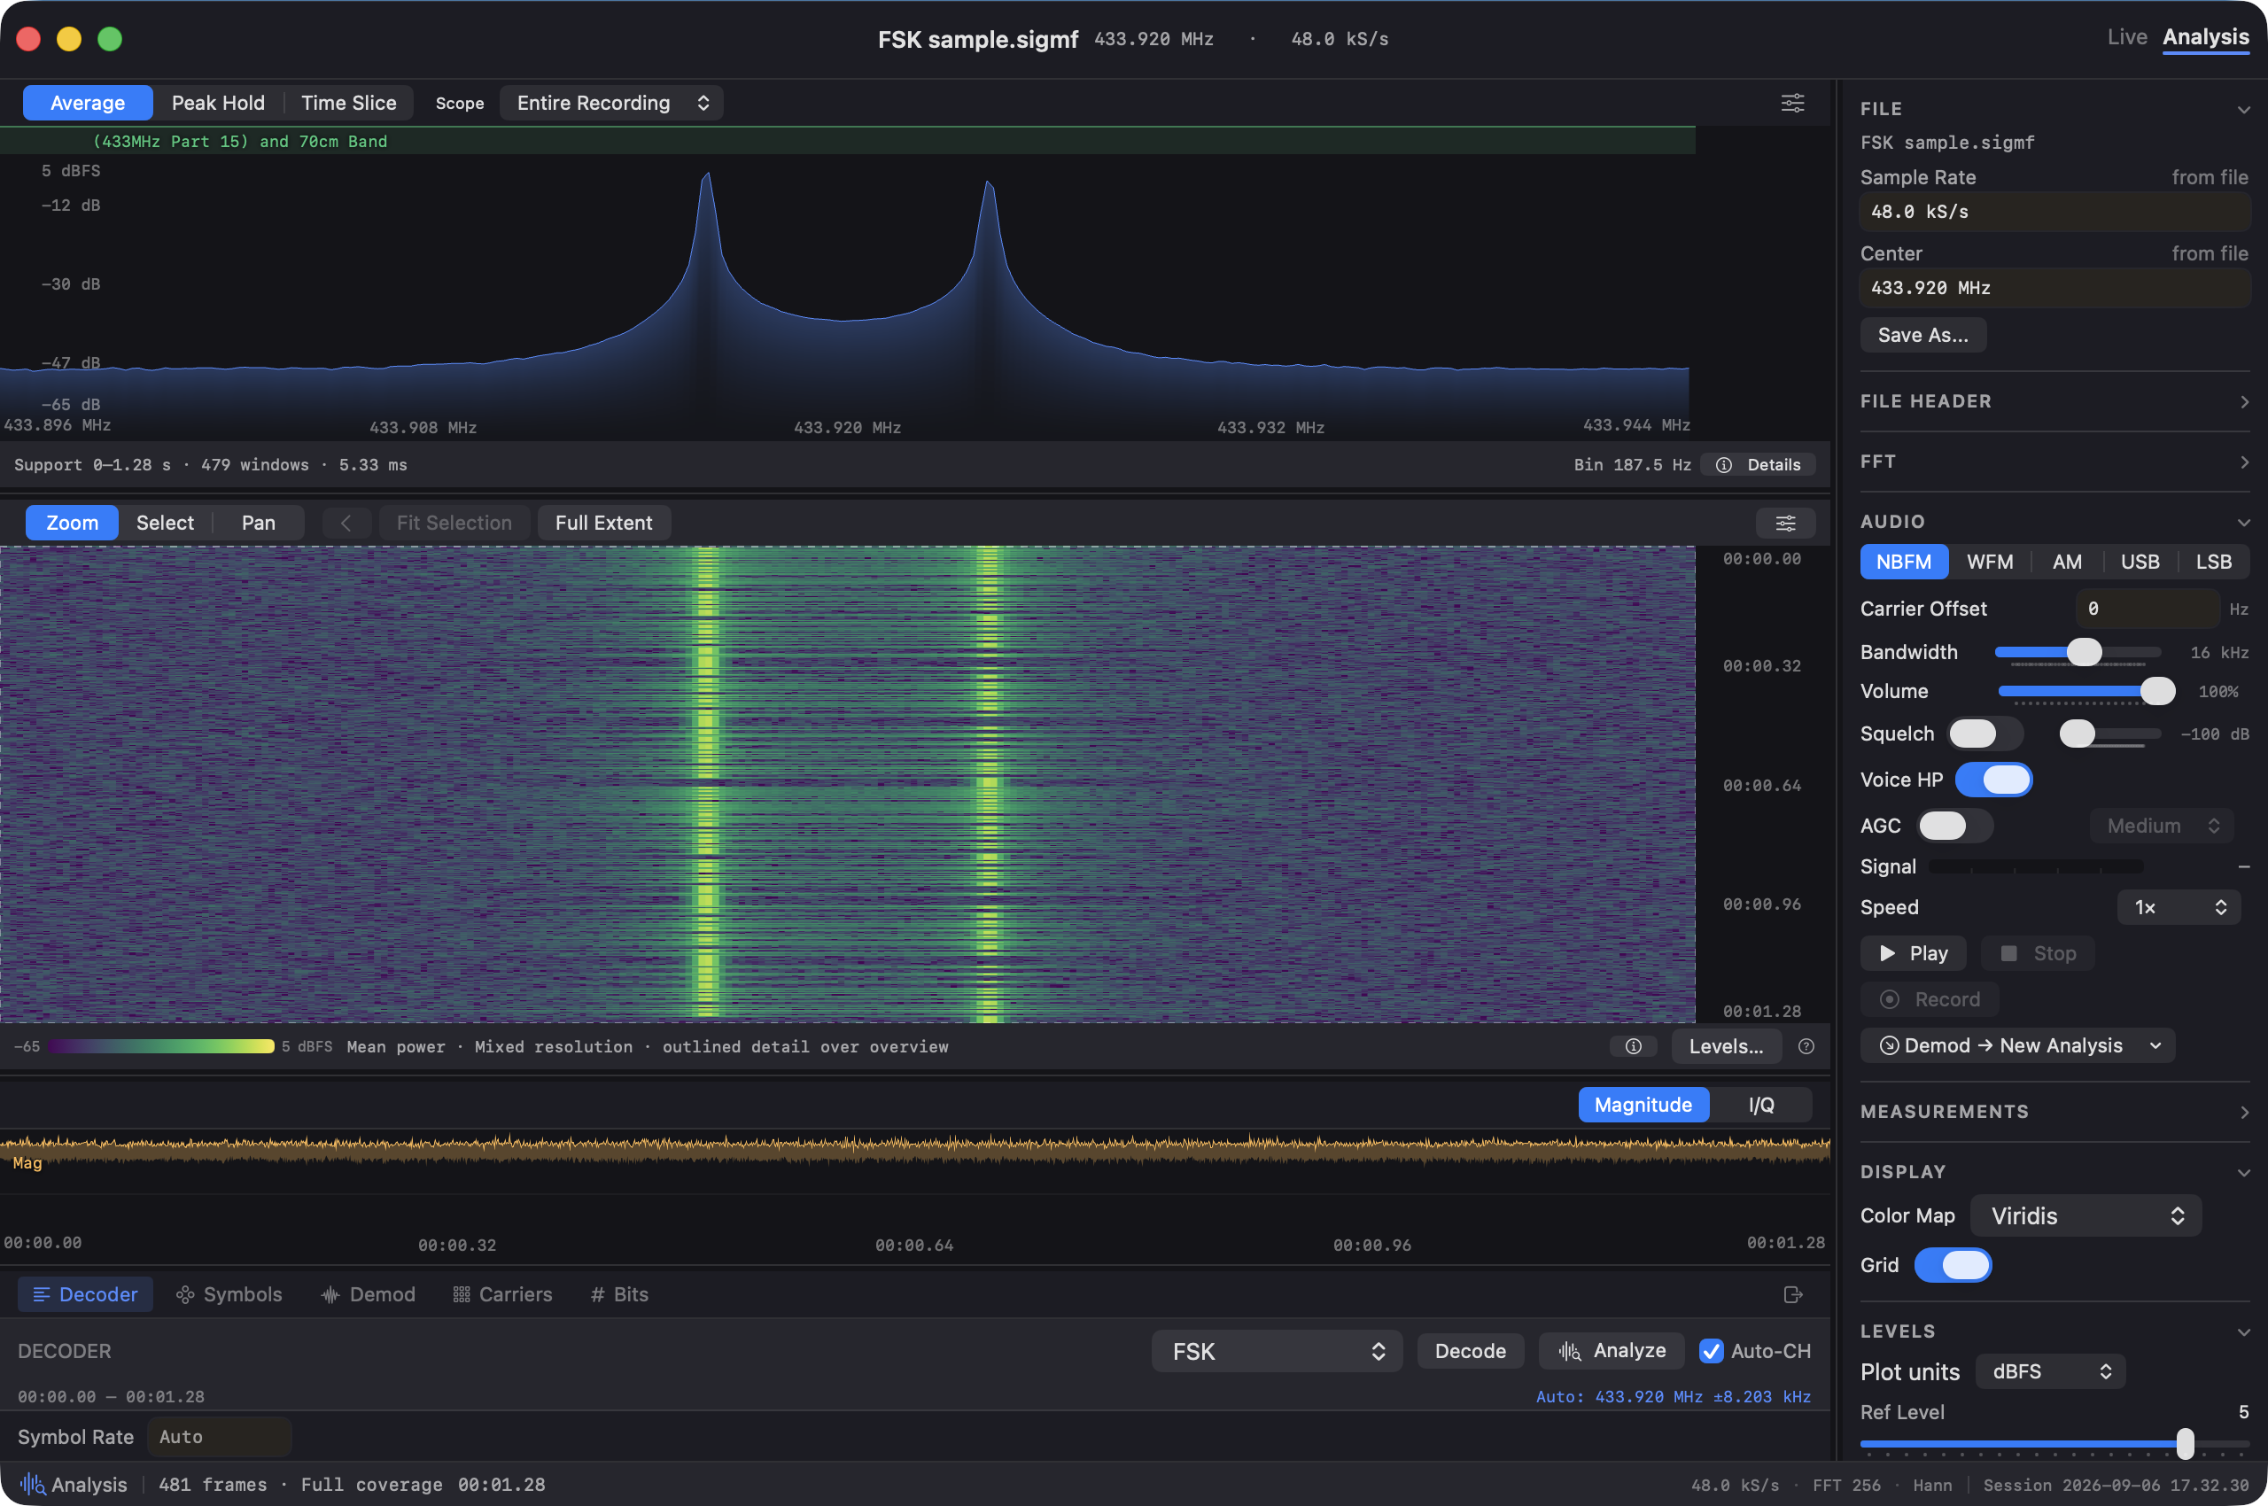This screenshot has width=2268, height=1506.
Task: Open the Viridis color map dropdown
Action: point(2085,1215)
